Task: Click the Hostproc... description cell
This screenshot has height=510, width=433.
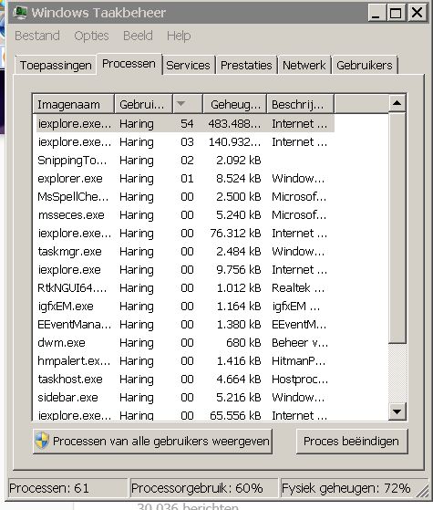Action: (x=300, y=380)
